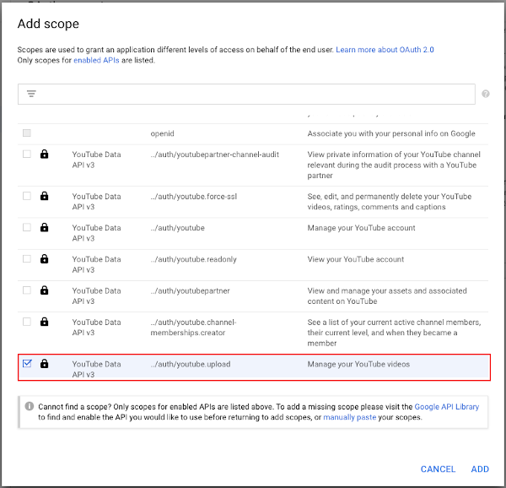Click 'View and manage your assets' description
506x488 pixels.
pyautogui.click(x=387, y=296)
